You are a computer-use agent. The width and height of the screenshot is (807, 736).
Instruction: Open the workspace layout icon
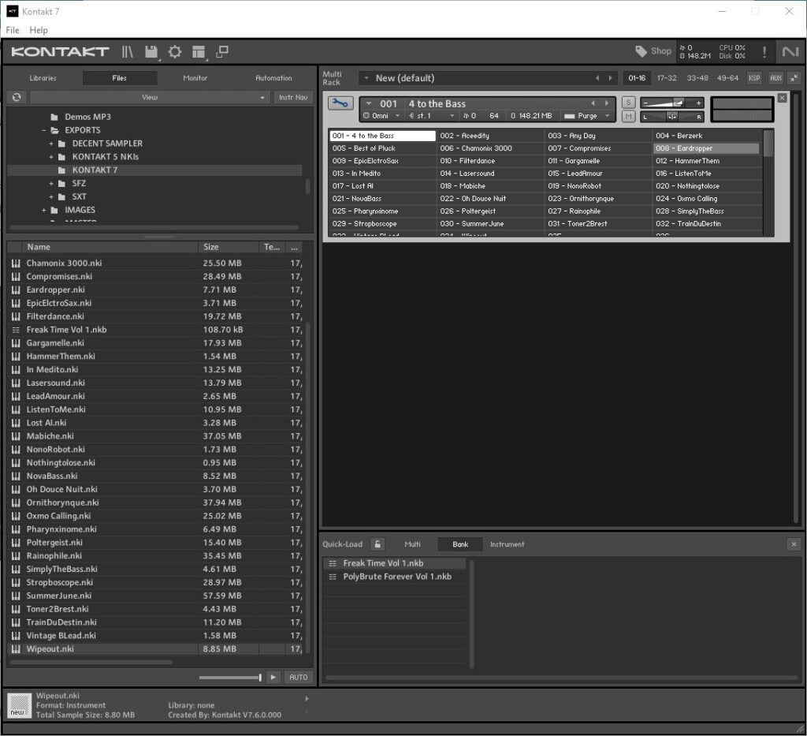(198, 52)
